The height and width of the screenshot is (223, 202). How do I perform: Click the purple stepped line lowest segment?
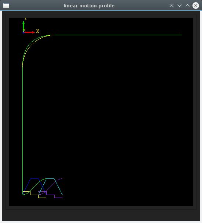click(58, 198)
